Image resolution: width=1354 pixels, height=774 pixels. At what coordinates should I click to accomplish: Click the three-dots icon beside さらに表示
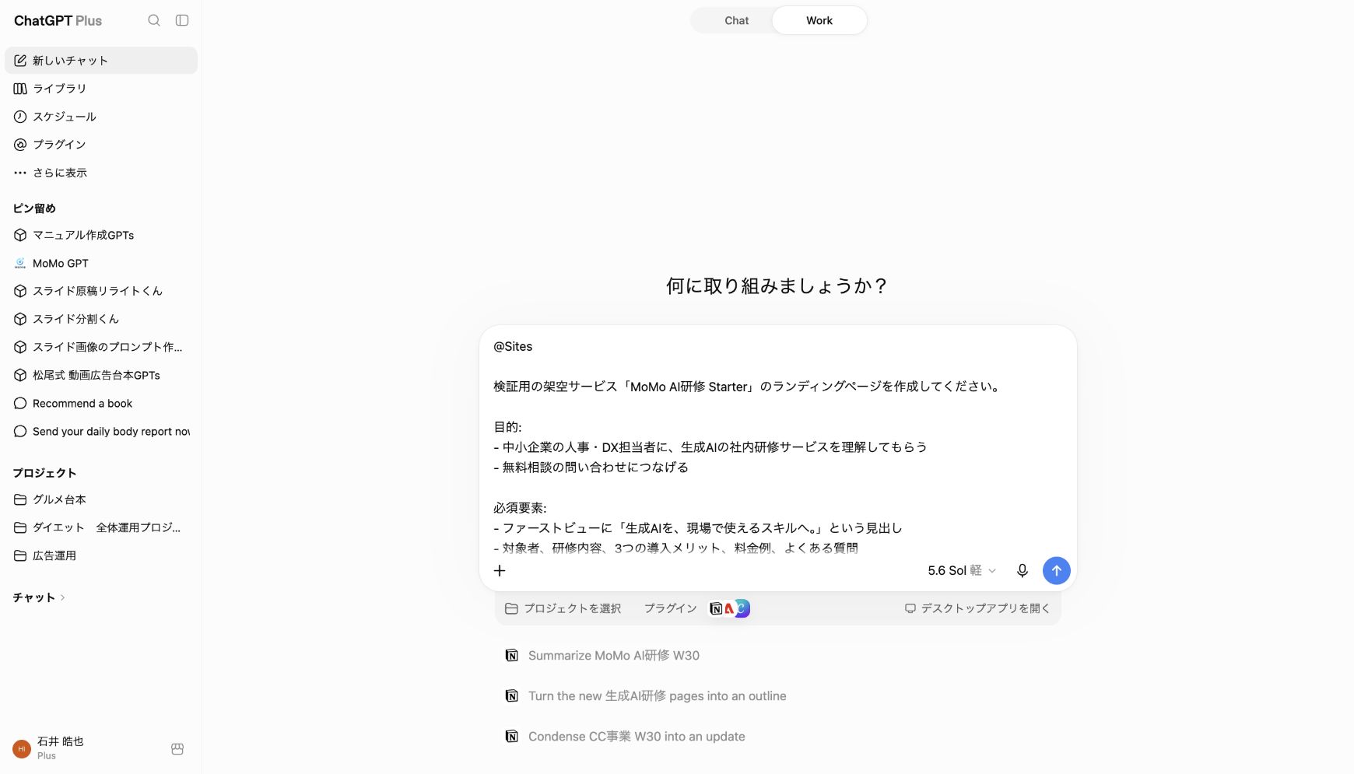point(20,173)
